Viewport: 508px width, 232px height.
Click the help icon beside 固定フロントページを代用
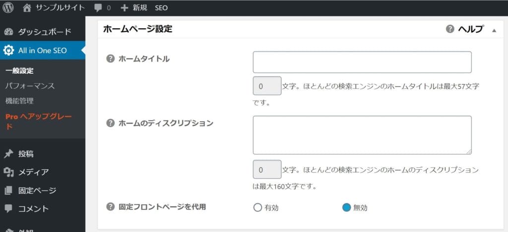[111, 206]
